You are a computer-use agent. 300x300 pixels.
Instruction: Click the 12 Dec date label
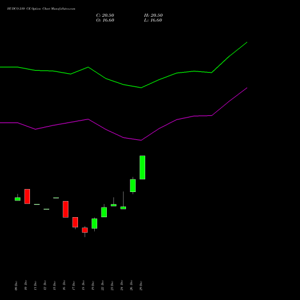tap(45, 286)
